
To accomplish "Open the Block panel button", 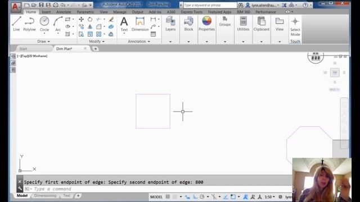I will point(188,24).
